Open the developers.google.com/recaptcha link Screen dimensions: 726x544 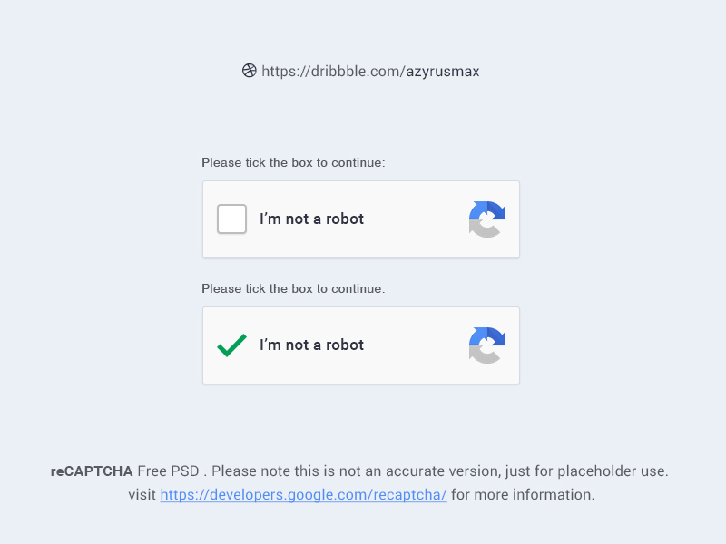[303, 494]
